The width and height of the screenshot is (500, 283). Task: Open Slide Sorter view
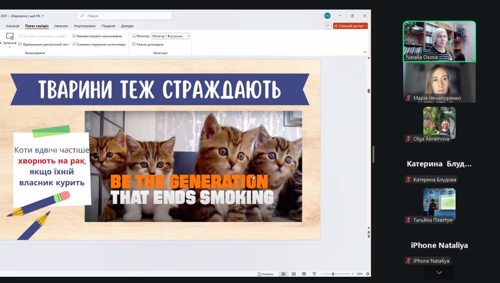[x=294, y=274]
